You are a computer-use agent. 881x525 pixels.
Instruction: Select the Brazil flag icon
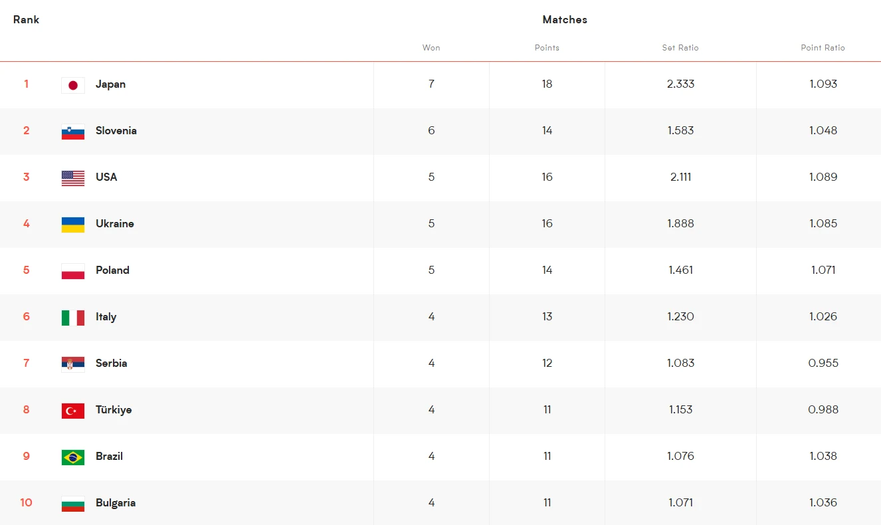coord(73,457)
